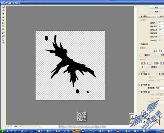Expand arrow beside first mask icon
The image size is (164, 133).
coord(146,63)
